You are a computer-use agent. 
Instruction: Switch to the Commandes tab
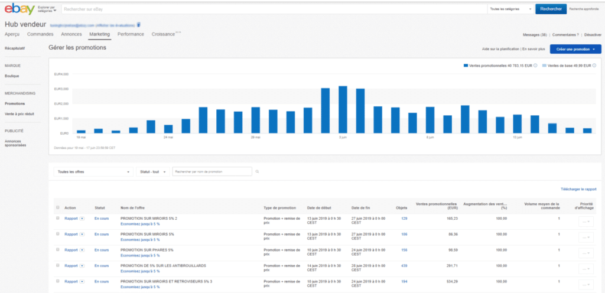tap(40, 34)
